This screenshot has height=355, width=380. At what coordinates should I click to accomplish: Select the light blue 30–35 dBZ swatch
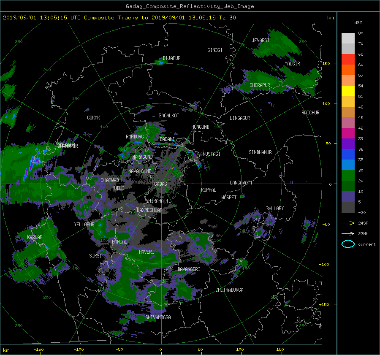click(348, 165)
